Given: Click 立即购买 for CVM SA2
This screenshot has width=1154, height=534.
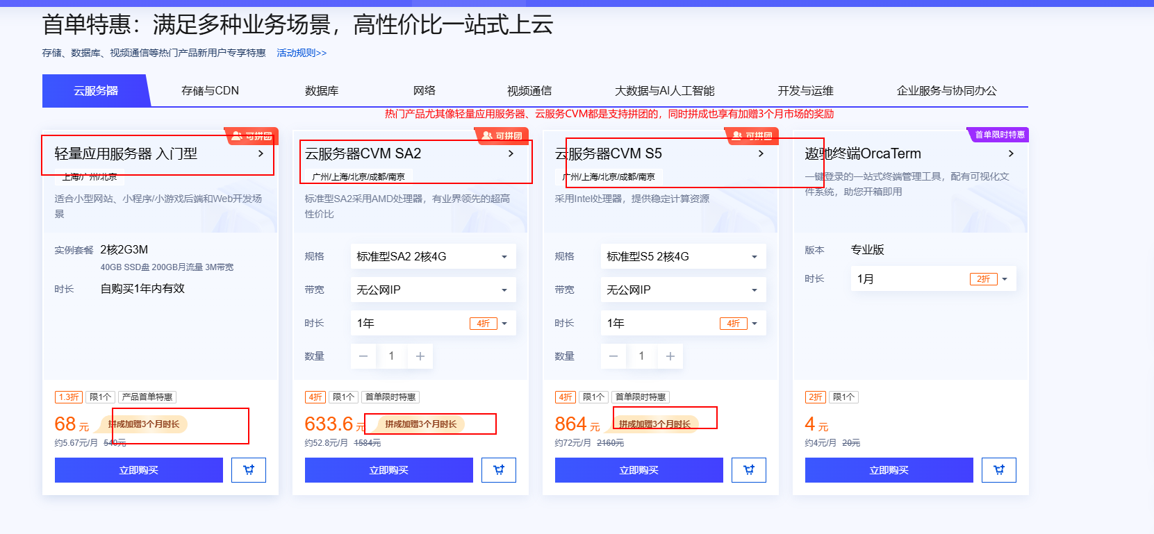Looking at the screenshot, I should pyautogui.click(x=389, y=470).
